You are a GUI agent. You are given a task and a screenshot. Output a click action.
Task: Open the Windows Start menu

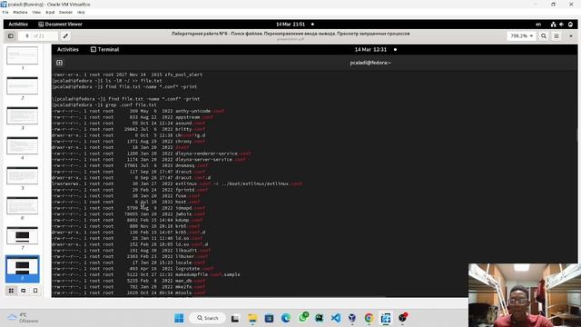tap(179, 318)
